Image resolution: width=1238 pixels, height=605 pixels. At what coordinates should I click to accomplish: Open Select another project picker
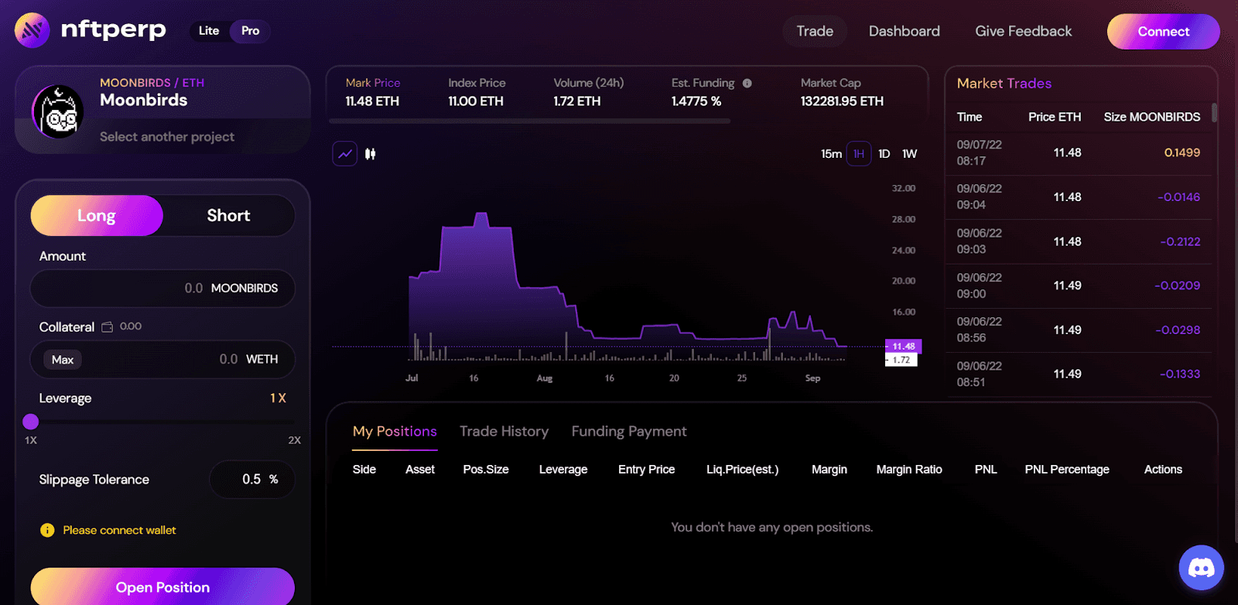click(167, 137)
